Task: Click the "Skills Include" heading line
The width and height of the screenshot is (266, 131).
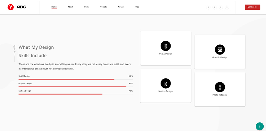Action: click(32, 56)
